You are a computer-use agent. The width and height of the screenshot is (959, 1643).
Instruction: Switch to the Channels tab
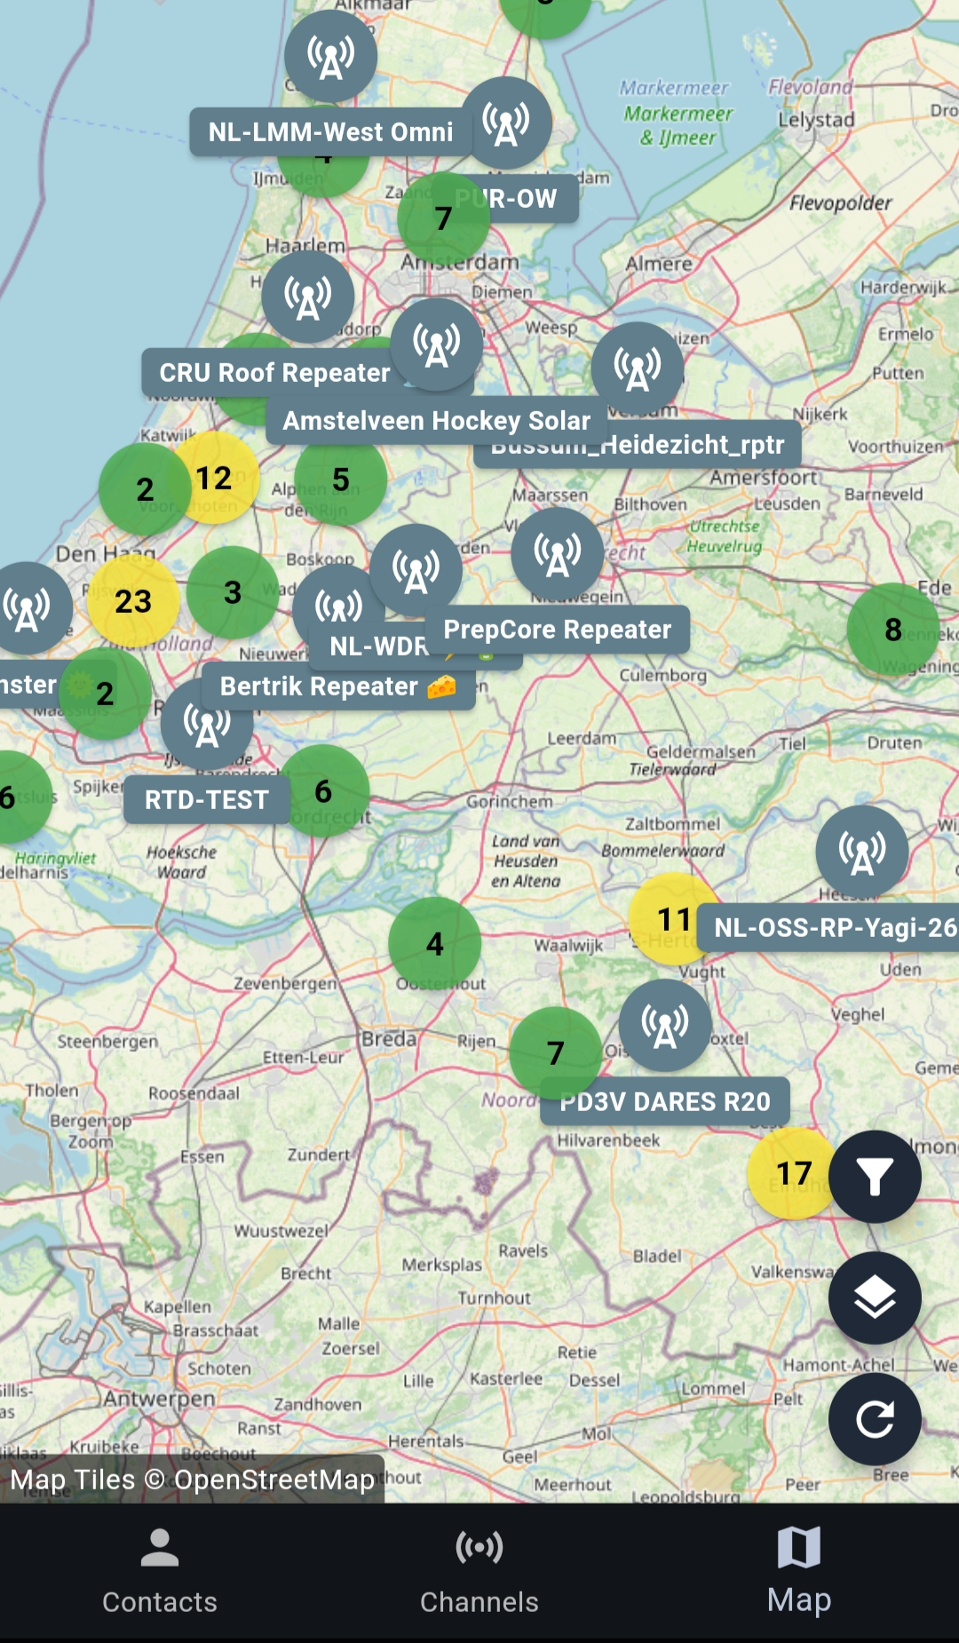[479, 1572]
